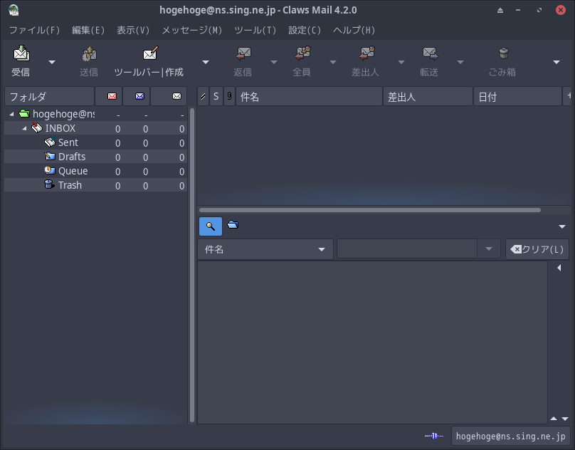Click the left-pointing arrow beside message view
This screenshot has width=575, height=450.
[x=559, y=268]
